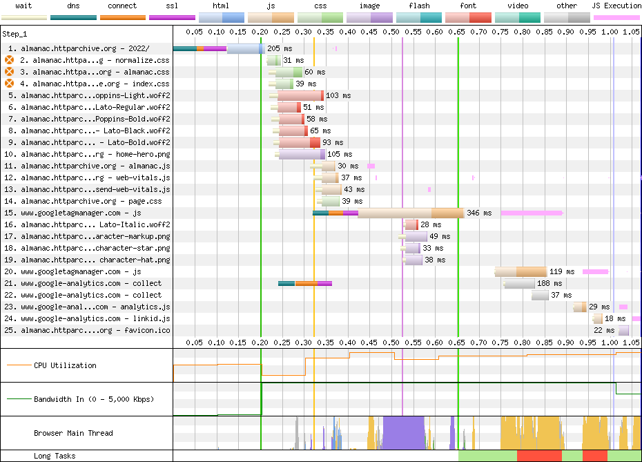The image size is (642, 462).
Task: Select request 18 character-star.png label
Action: [x=87, y=248]
